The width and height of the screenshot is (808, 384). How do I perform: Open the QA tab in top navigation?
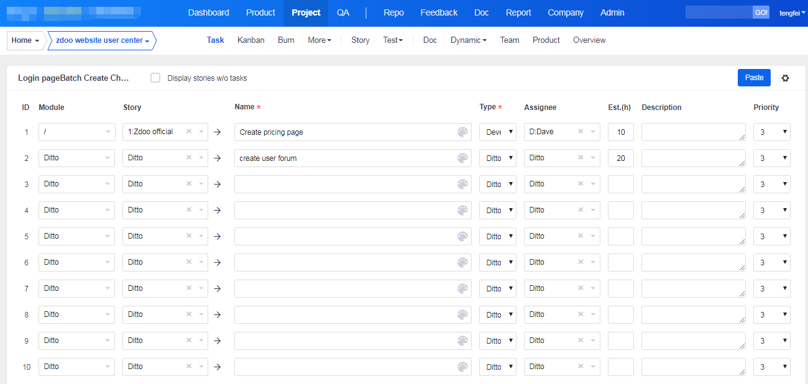coord(343,12)
